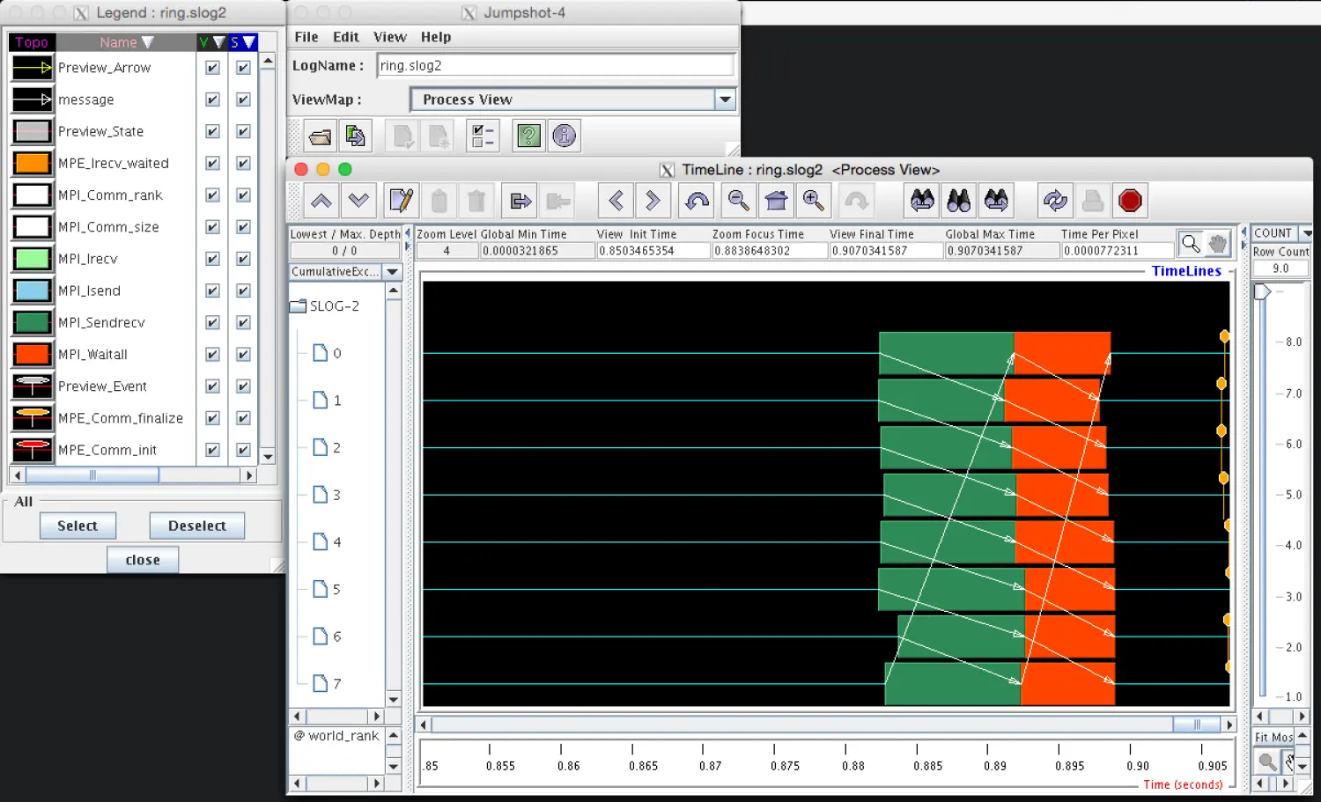Click the purple info/about icon
The width and height of the screenshot is (1321, 802).
[x=564, y=136]
